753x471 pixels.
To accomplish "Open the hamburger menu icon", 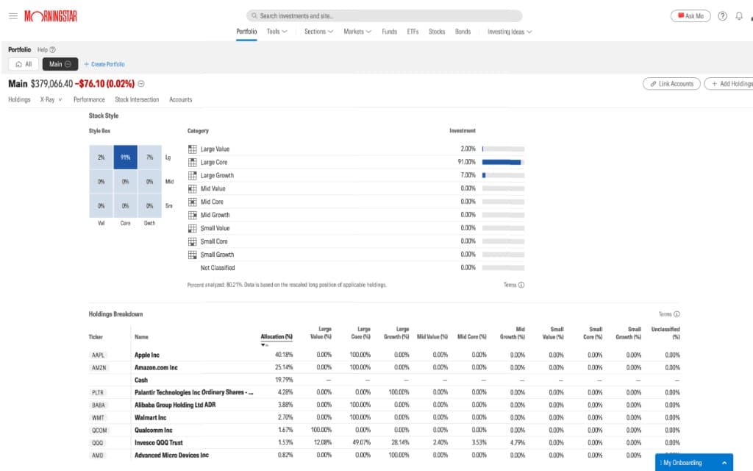I will (x=13, y=16).
